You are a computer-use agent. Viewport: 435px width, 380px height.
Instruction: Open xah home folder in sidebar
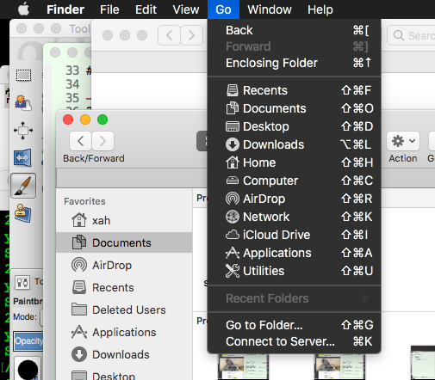pyautogui.click(x=124, y=220)
